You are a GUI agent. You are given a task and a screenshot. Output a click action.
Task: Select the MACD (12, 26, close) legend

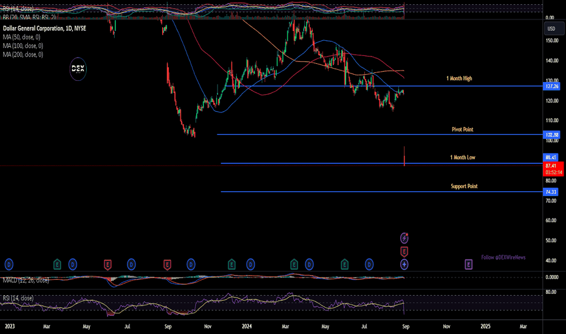tap(26, 280)
